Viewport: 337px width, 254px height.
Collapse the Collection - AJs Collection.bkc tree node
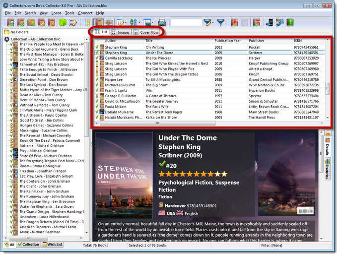coord(6,39)
